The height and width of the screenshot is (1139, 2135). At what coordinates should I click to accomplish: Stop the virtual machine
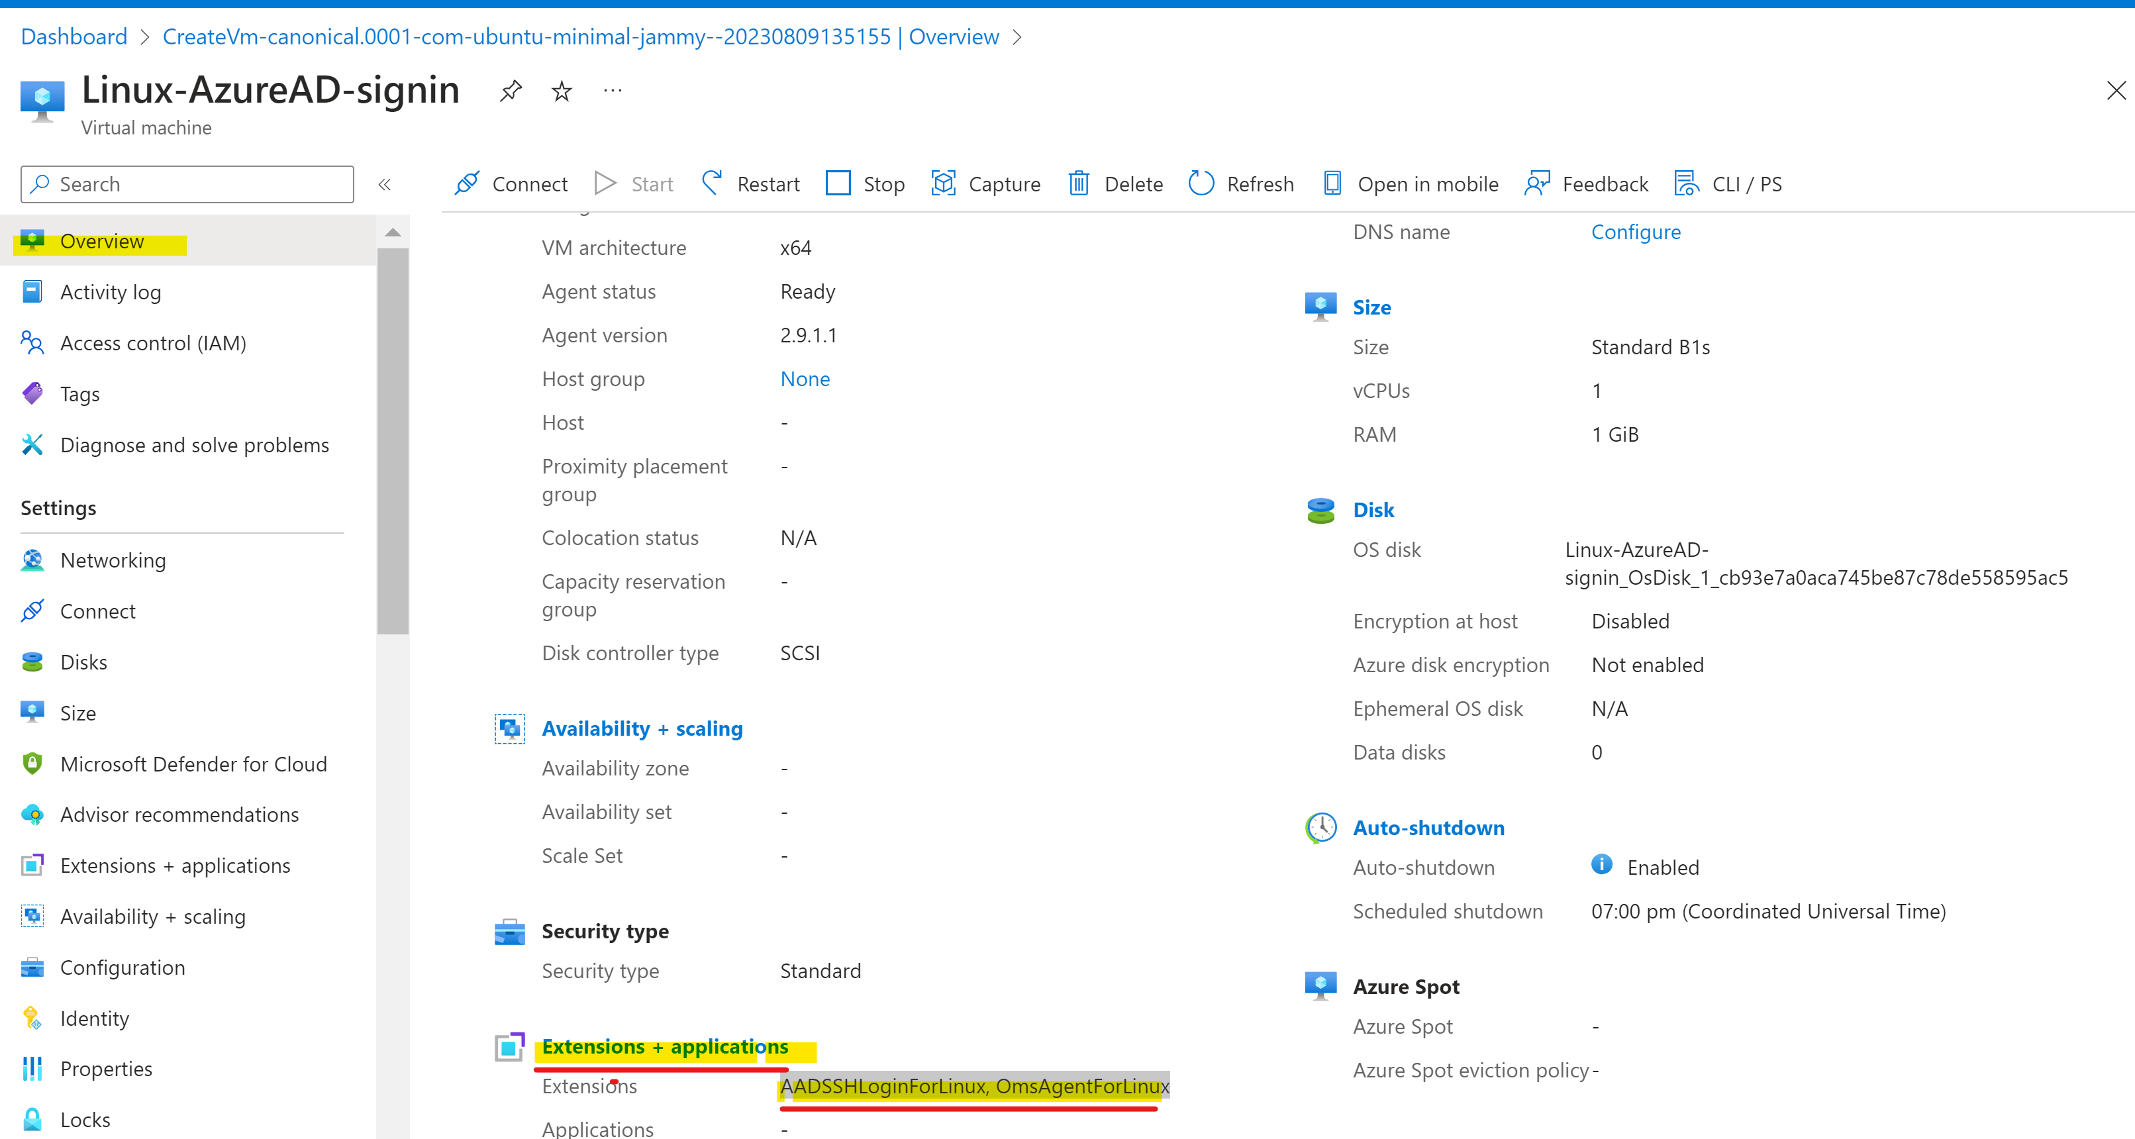866,183
